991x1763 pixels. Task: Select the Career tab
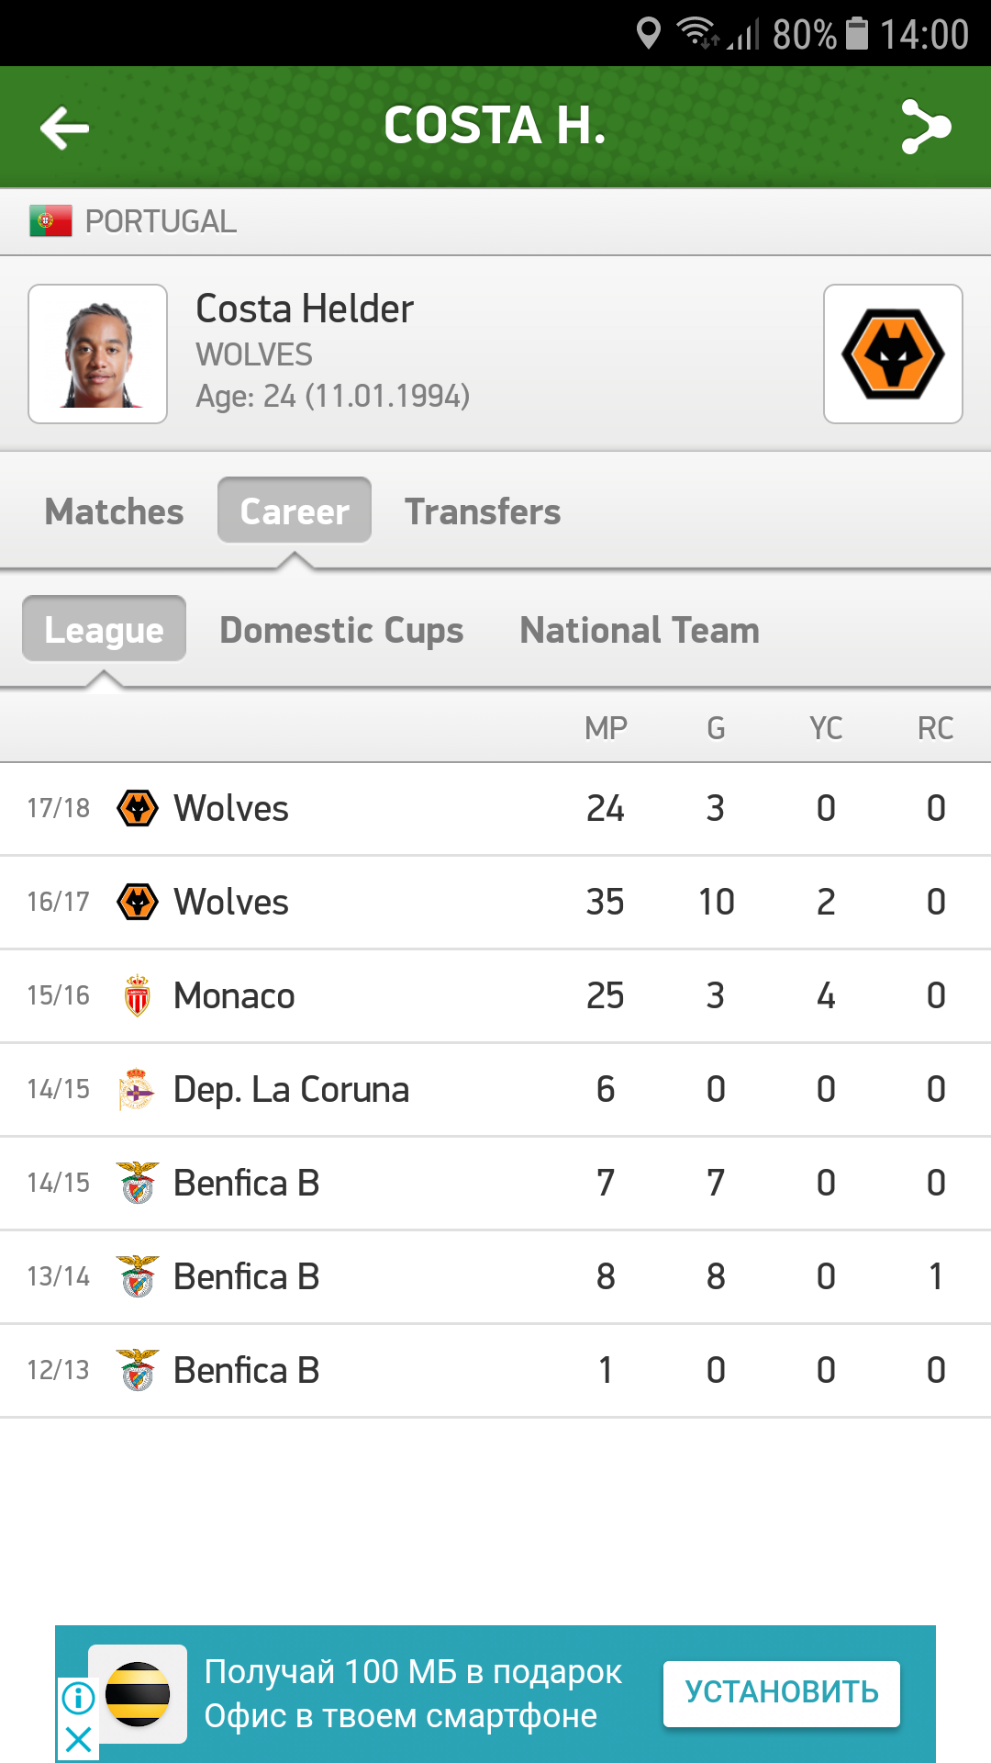pyautogui.click(x=295, y=511)
